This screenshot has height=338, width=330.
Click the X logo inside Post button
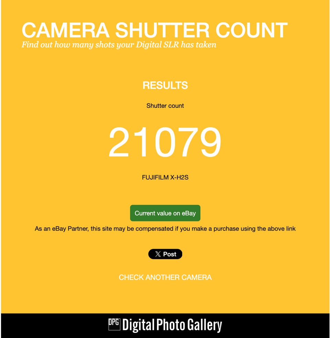[158, 254]
